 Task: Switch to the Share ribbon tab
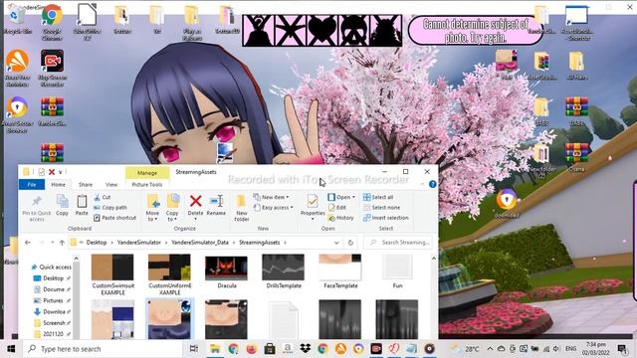[x=86, y=184]
